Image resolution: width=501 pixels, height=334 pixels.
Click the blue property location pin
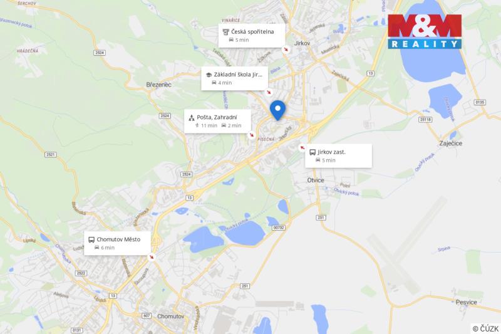[x=277, y=110]
